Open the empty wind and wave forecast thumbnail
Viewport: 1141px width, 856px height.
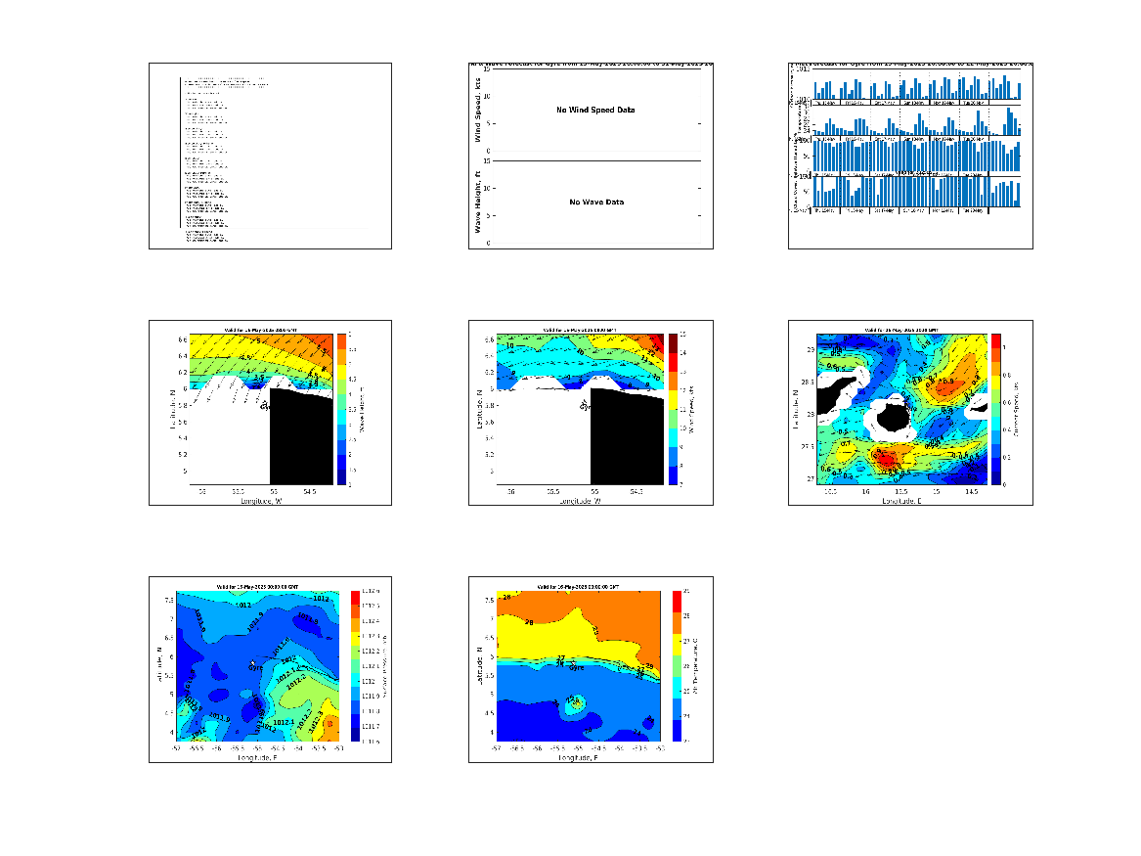[x=591, y=156]
